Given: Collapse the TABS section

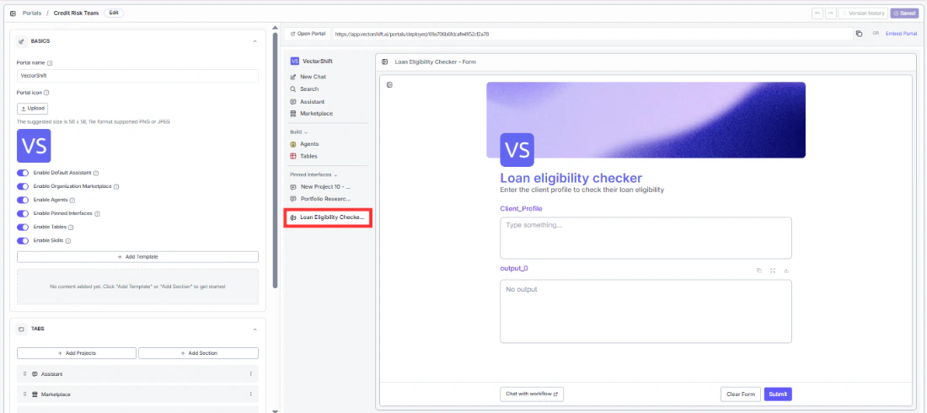Looking at the screenshot, I should (x=255, y=329).
